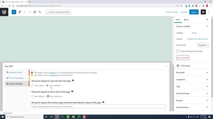Click the canonical URL input field
This screenshot has width=213, height=119.
[x=99, y=106]
